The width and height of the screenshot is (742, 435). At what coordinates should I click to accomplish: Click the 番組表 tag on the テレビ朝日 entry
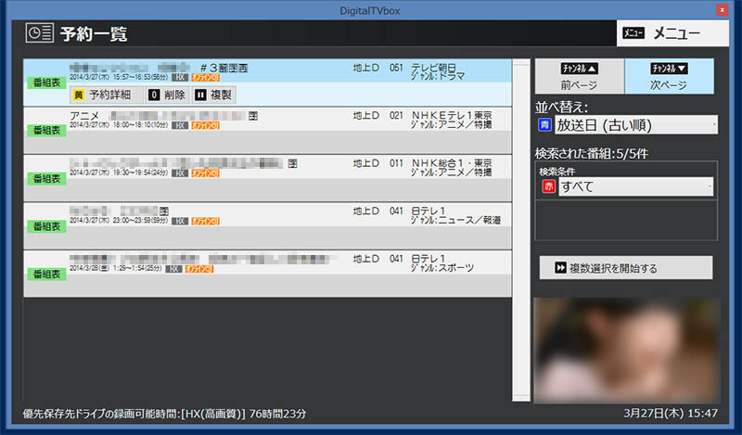click(x=45, y=82)
